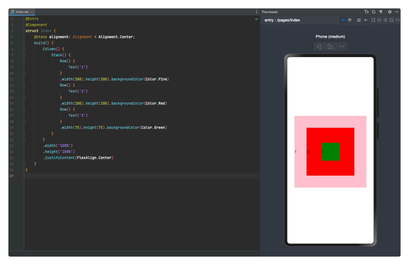This screenshot has width=409, height=265.
Task: Click the 'Phone (medium)' device label
Action: tap(330, 37)
